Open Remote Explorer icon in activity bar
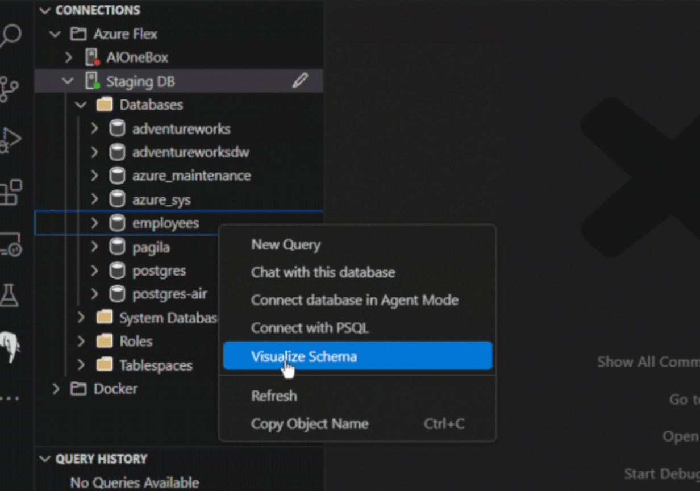Image resolution: width=700 pixels, height=491 pixels. (10, 244)
